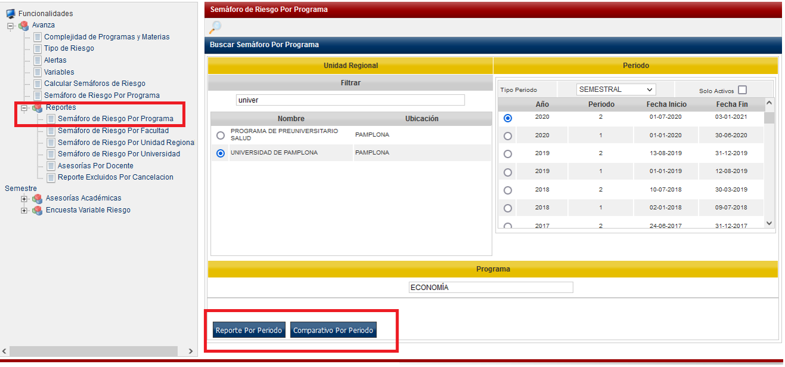Click the Comparativo Por Periodo button
The height and width of the screenshot is (367, 785).
333,330
